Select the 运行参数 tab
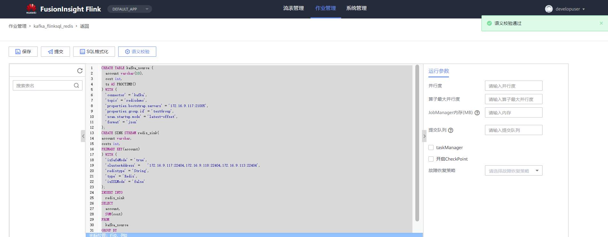 (x=439, y=71)
